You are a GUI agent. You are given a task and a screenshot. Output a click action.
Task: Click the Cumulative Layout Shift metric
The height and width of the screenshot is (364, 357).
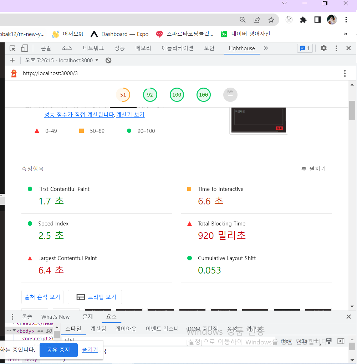pyautogui.click(x=256, y=265)
